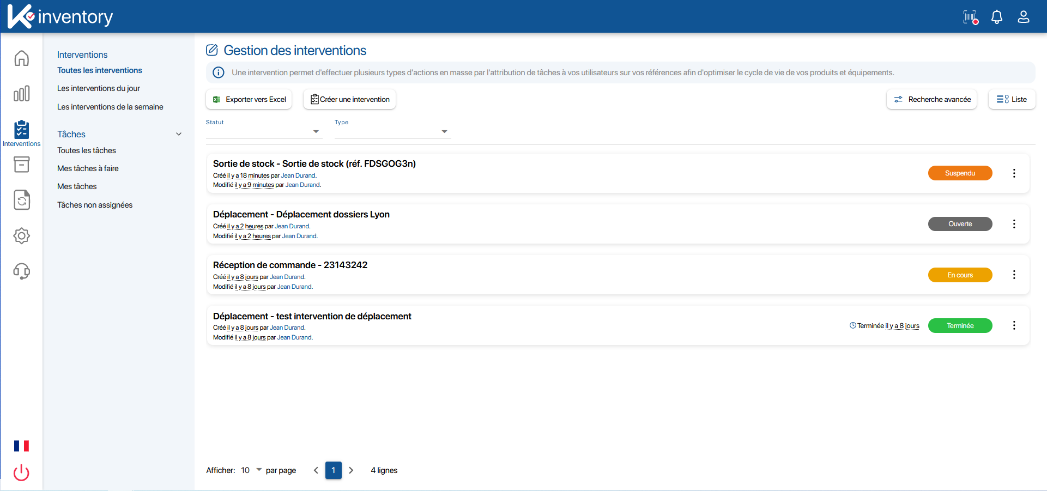Open options menu for Réception de commande row
1047x491 pixels.
[1014, 275]
